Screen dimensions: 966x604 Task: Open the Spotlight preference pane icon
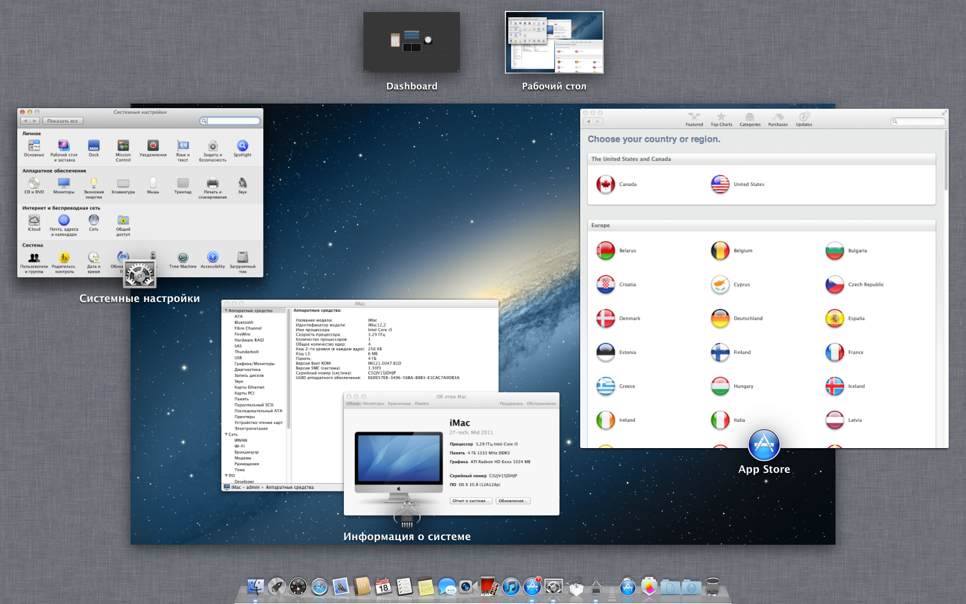[x=242, y=148]
